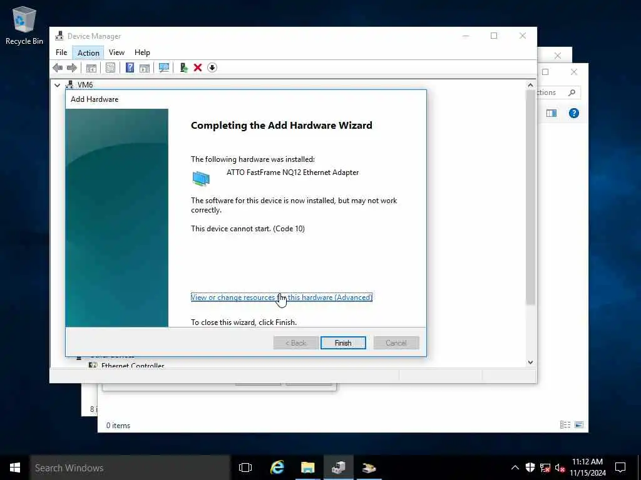Toggle the Show/Hide Action Pane toolbar icon

point(145,67)
